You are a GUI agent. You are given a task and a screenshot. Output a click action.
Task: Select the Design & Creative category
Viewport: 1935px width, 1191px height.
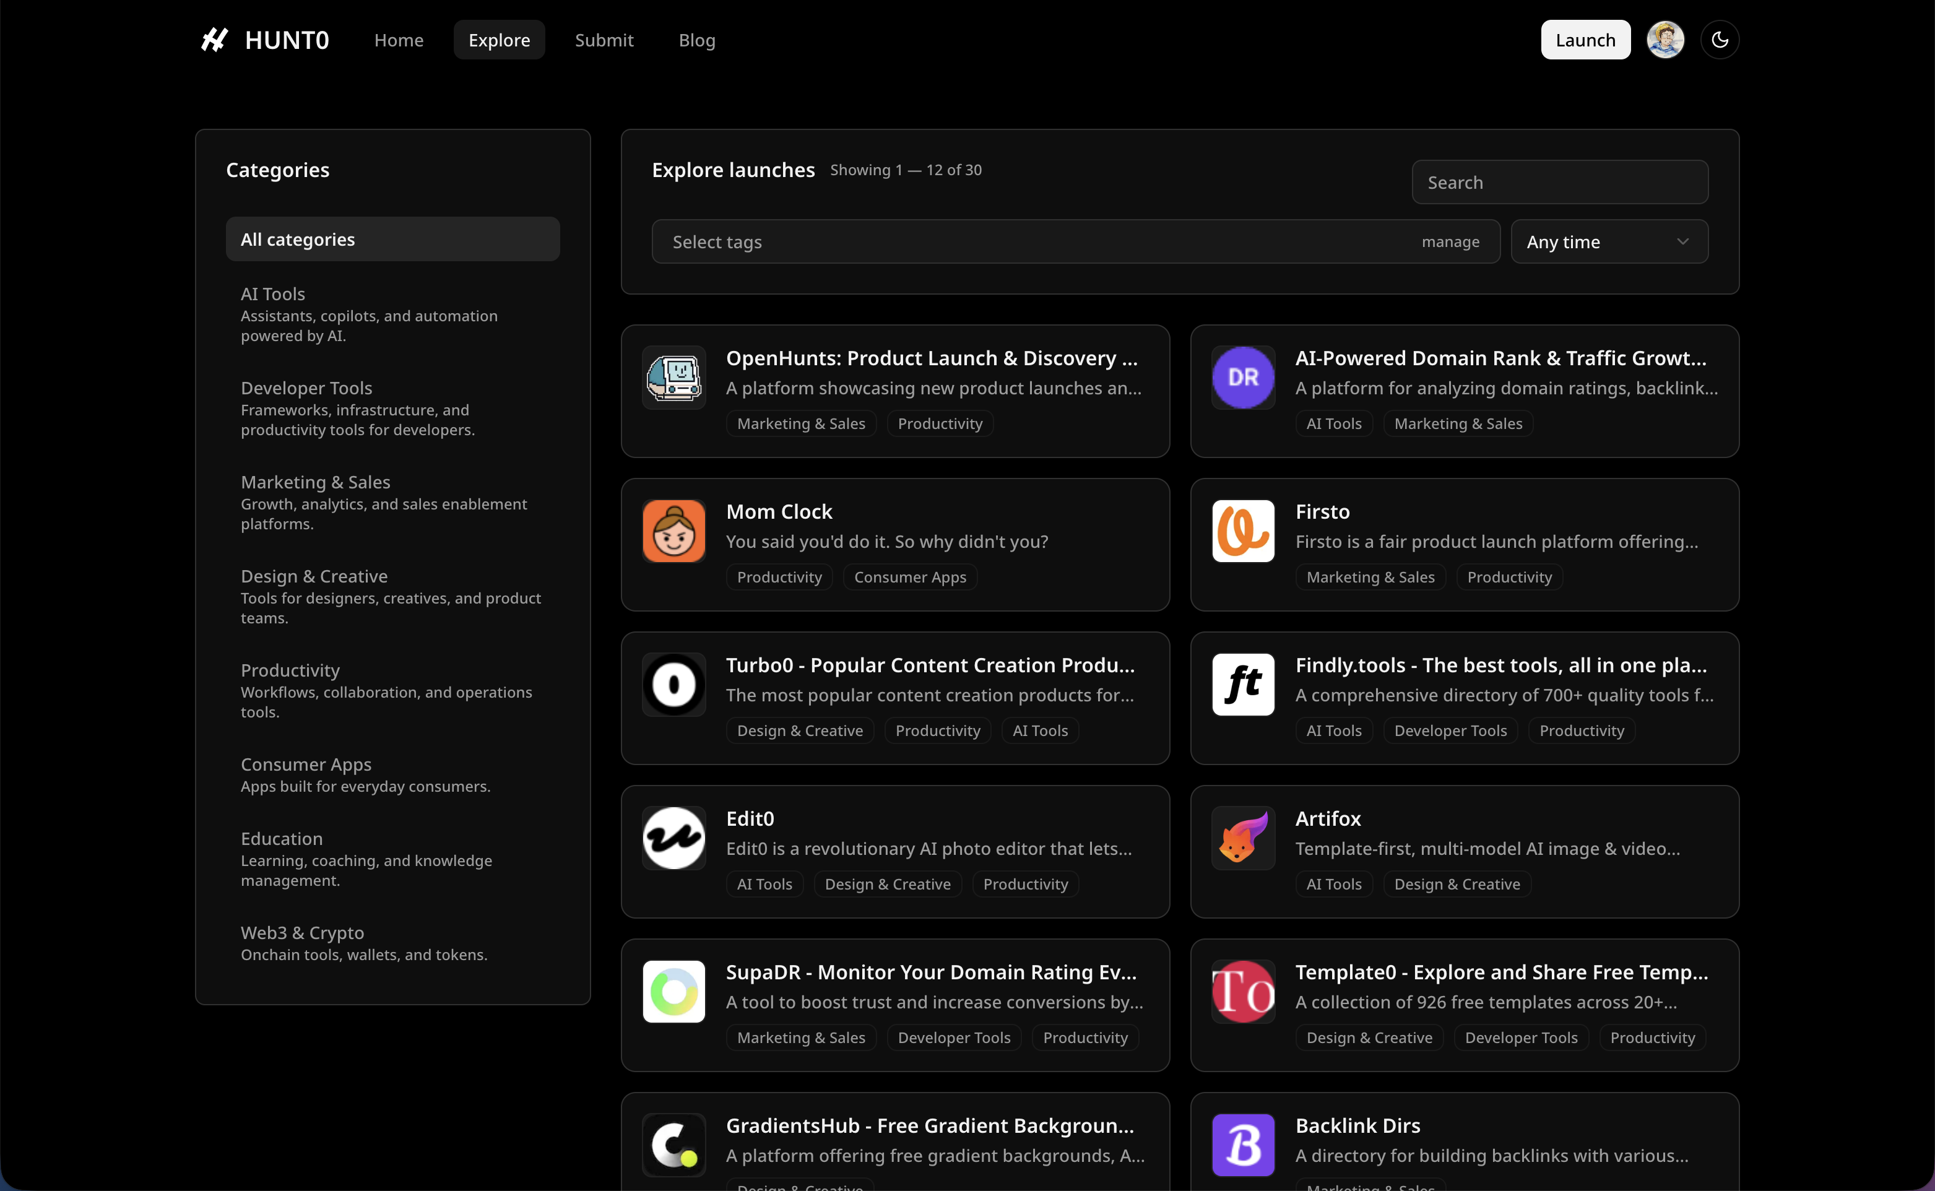(392, 596)
